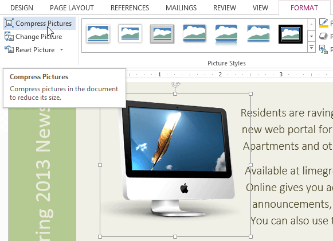333x241 pixels.
Task: Click the ruler marking 3
Action: pyautogui.click(x=281, y=75)
